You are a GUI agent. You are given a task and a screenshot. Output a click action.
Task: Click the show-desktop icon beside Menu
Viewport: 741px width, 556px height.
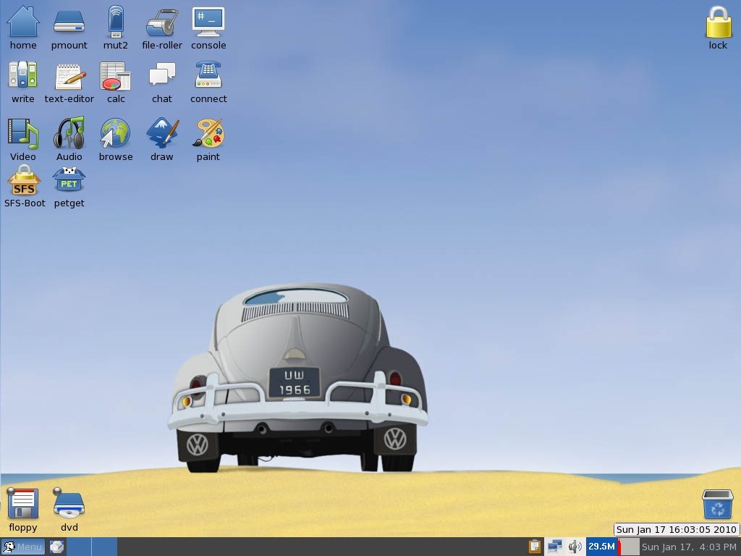(x=56, y=547)
